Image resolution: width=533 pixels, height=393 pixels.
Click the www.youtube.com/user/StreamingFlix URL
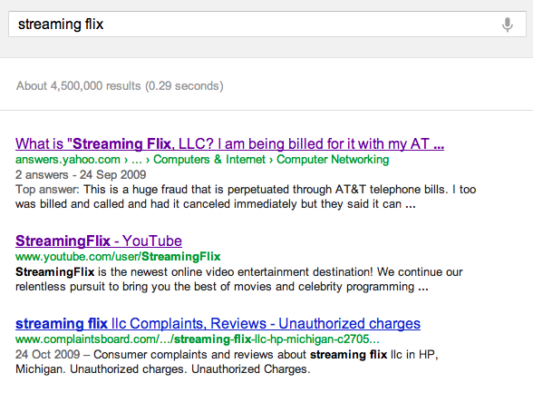pos(118,256)
